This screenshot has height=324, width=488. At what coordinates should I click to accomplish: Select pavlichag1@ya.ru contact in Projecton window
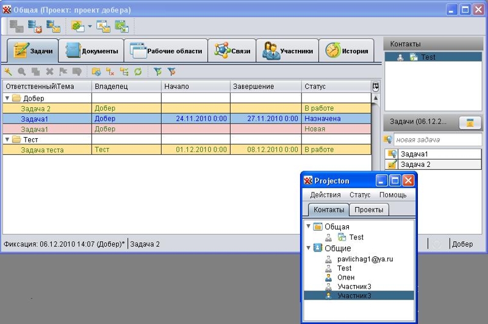point(365,259)
